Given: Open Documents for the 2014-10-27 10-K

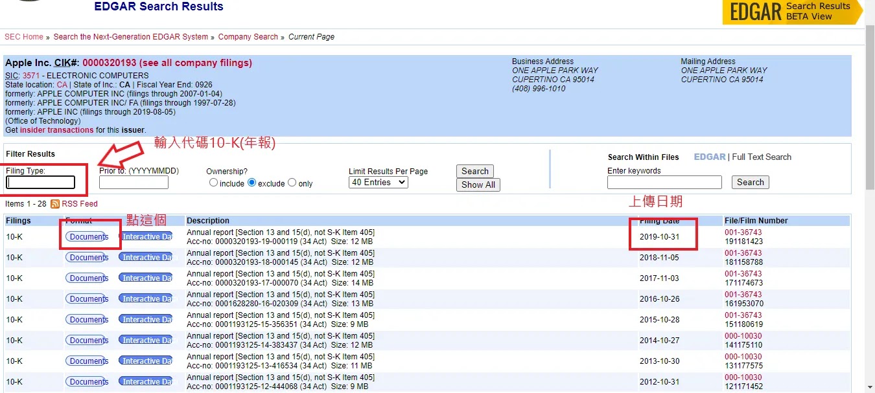Looking at the screenshot, I should 87,341.
